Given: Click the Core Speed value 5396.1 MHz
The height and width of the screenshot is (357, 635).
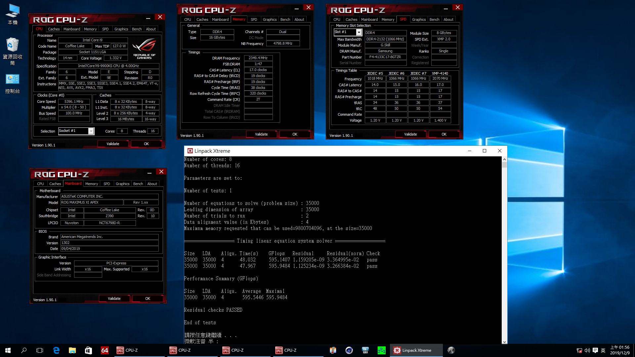Looking at the screenshot, I should click(x=74, y=101).
